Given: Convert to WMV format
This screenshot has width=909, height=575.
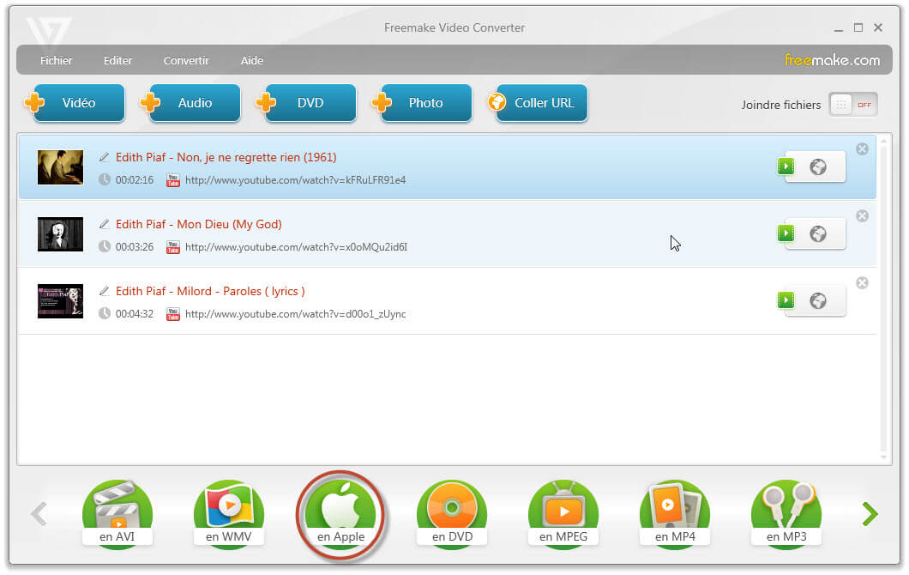Looking at the screenshot, I should tap(229, 513).
